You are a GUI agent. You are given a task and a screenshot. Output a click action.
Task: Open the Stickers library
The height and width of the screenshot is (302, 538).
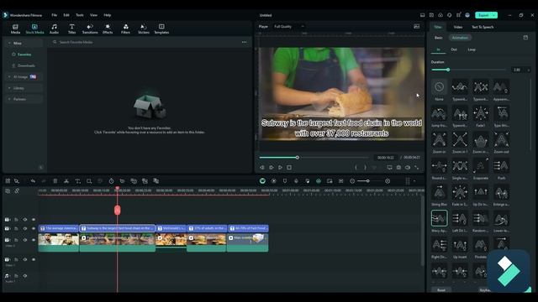(144, 29)
